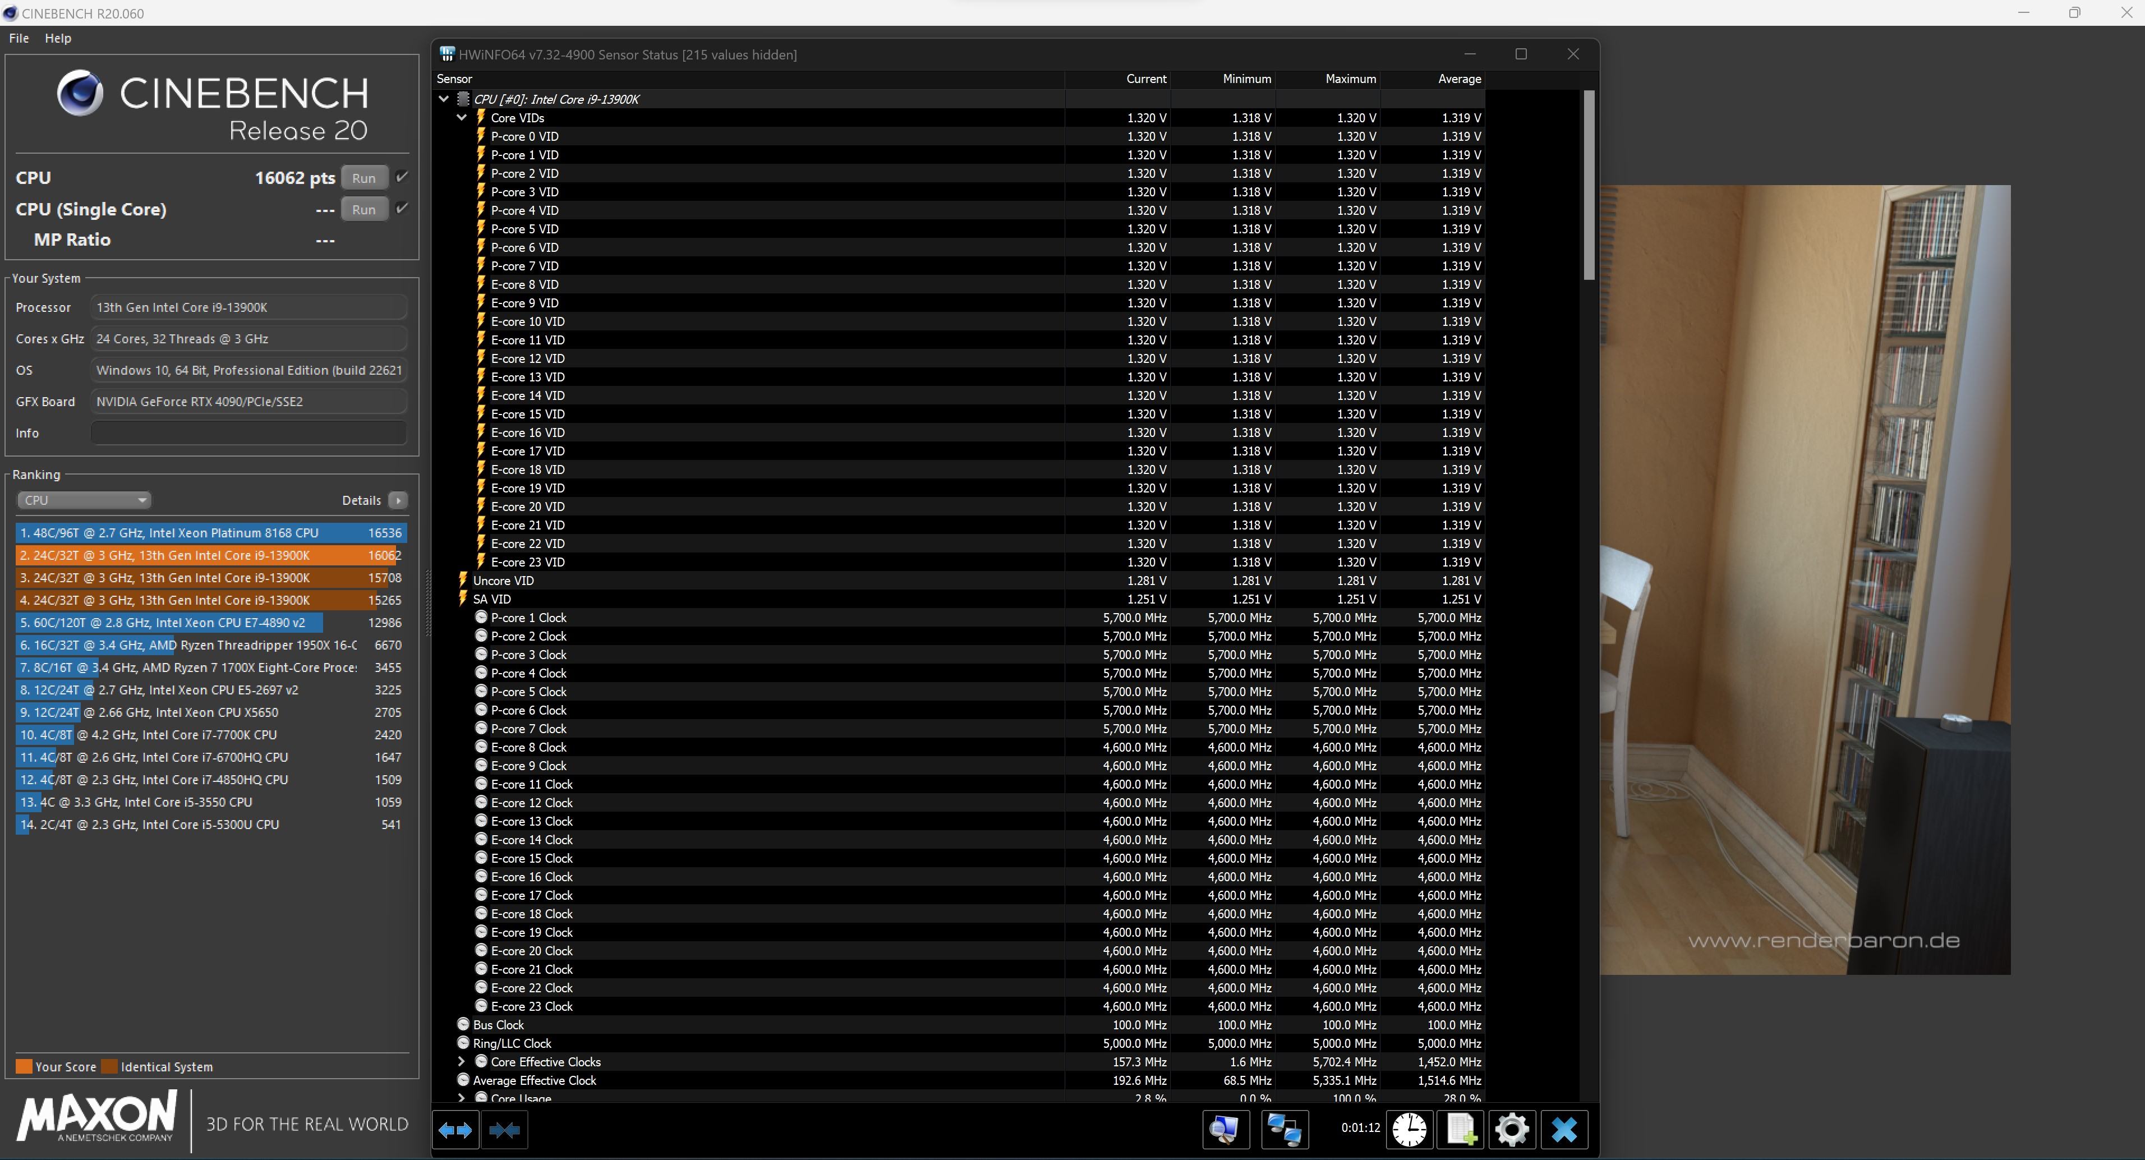Open the File menu in Cinebench
The width and height of the screenshot is (2145, 1160).
pyautogui.click(x=19, y=38)
